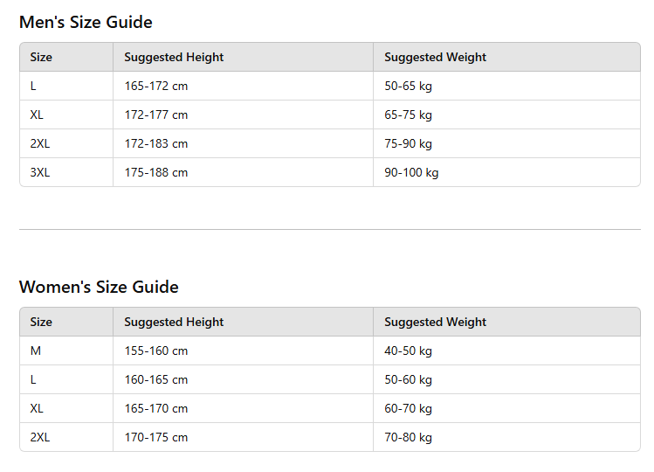Select the 170-175 cm height cell
Viewport: 654px width, 472px height.
(x=156, y=438)
